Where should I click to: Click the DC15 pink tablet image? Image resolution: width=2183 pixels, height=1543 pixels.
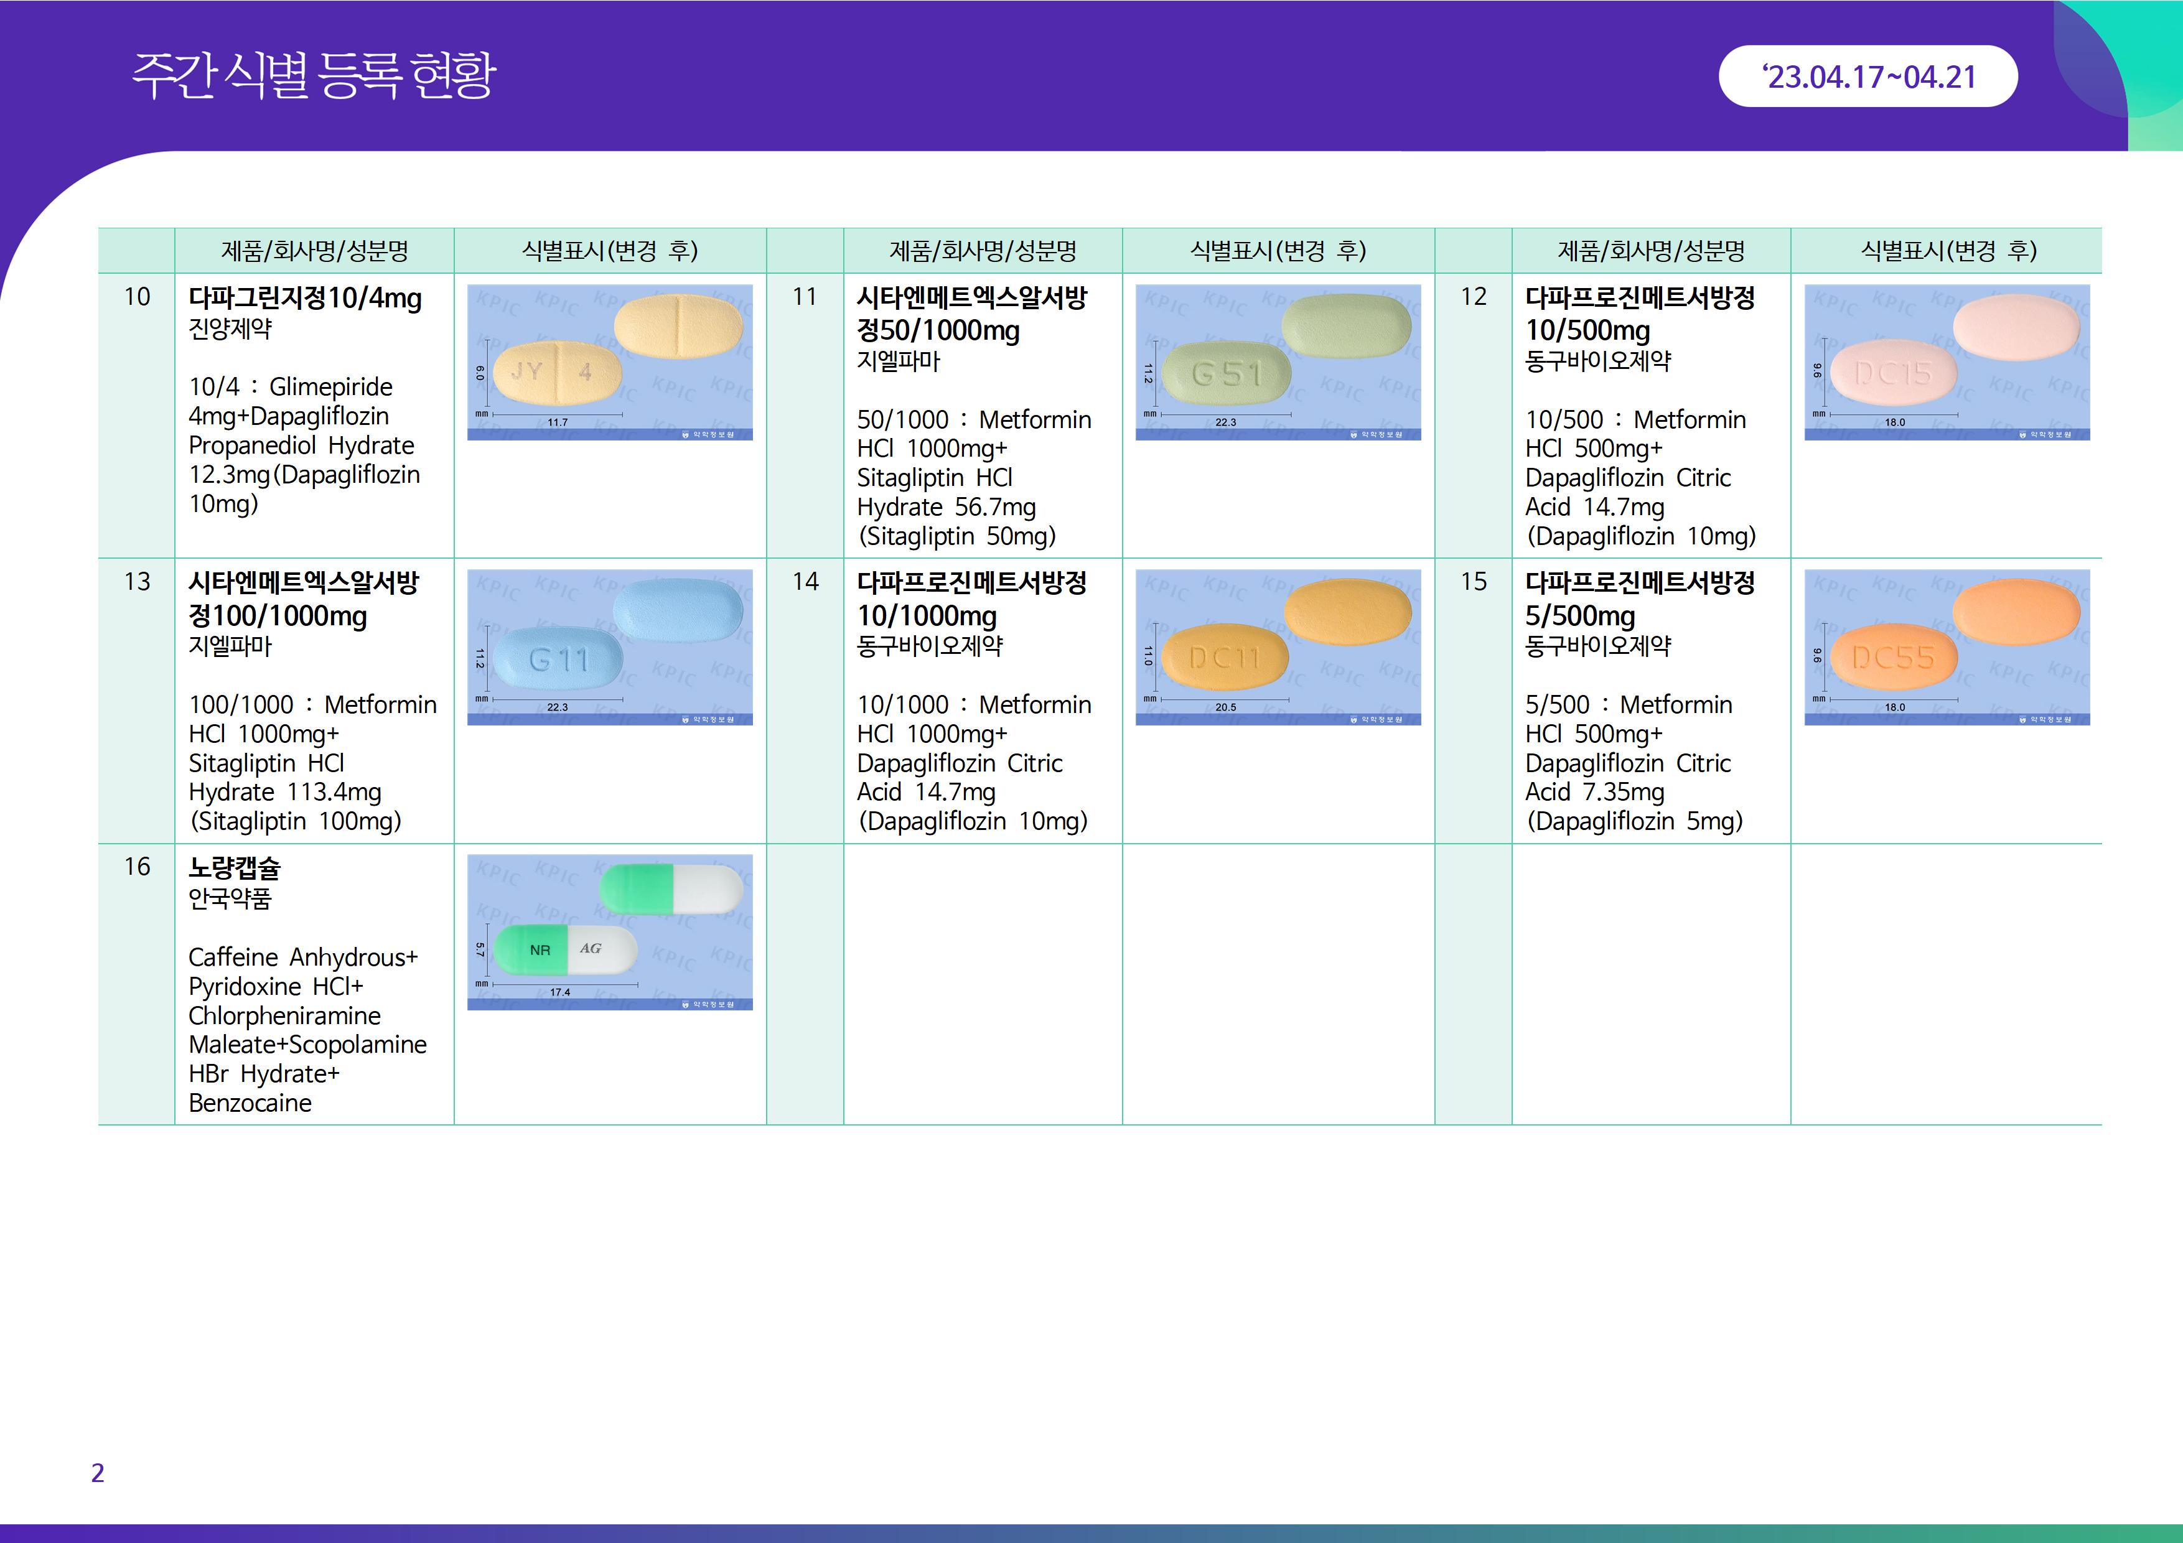(1947, 362)
